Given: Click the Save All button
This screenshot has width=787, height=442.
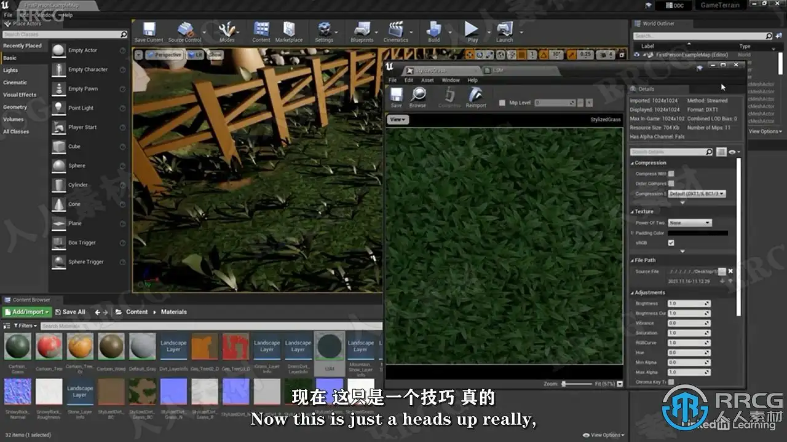Looking at the screenshot, I should click(69, 312).
